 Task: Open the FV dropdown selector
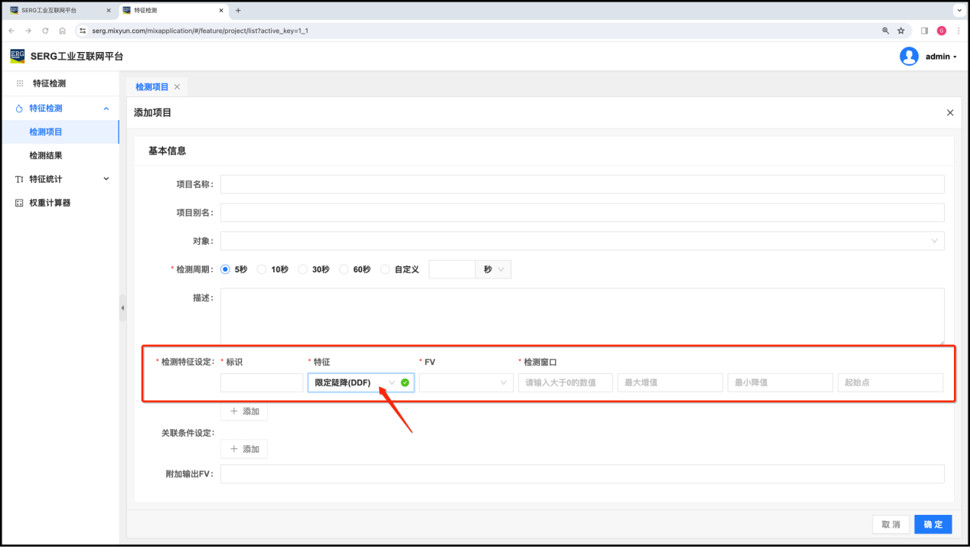pos(465,383)
